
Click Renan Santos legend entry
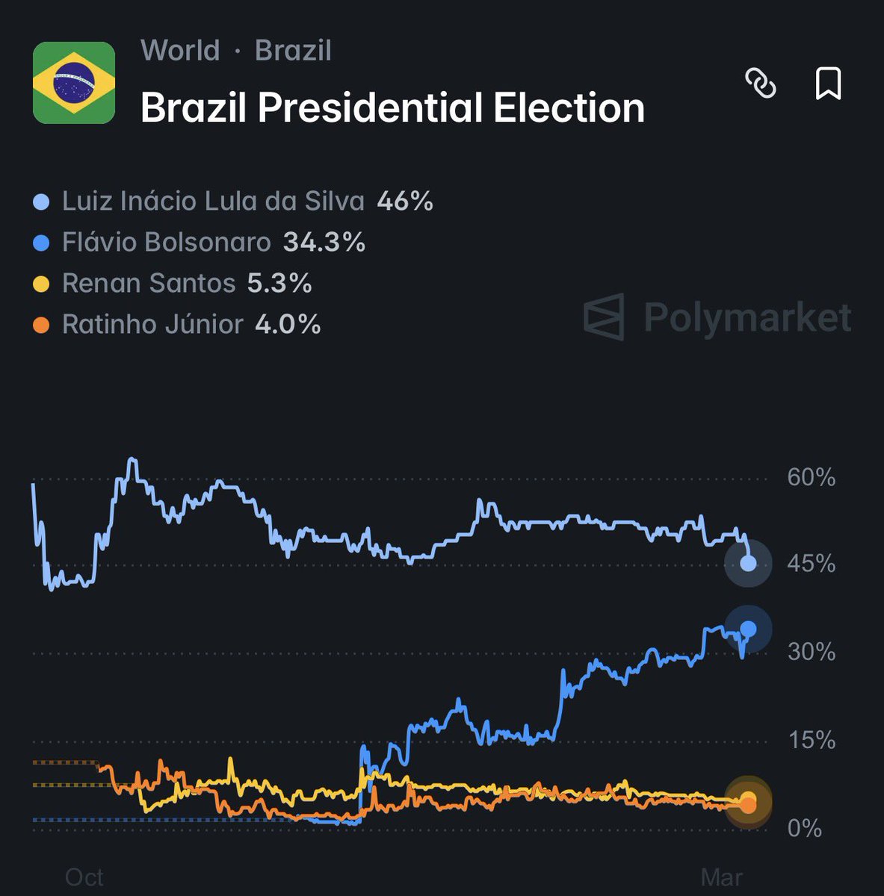point(173,284)
